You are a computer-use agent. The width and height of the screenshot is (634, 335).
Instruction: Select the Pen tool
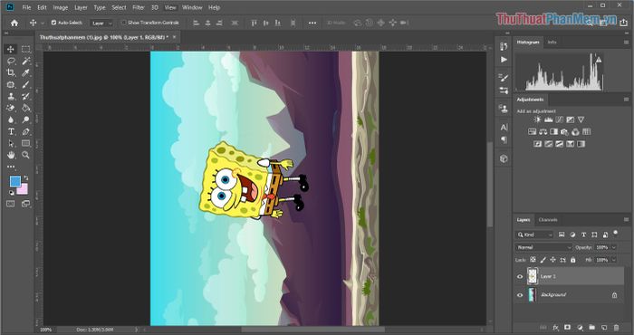point(26,131)
